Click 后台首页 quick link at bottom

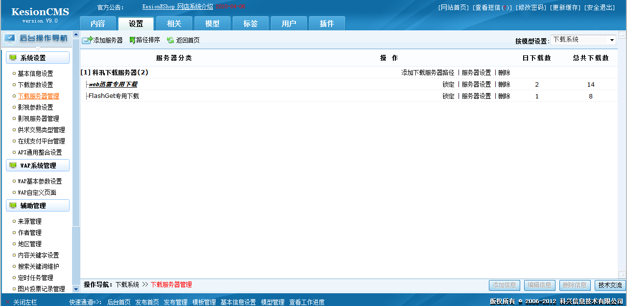point(119,302)
